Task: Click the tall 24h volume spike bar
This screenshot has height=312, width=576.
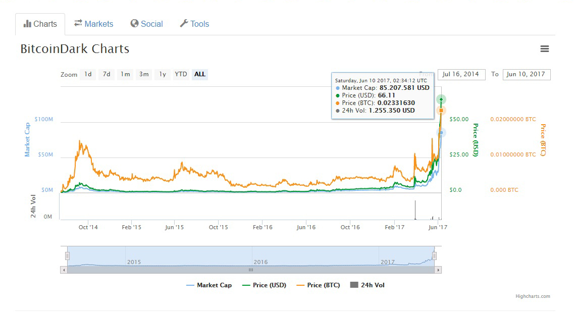Action: point(415,210)
